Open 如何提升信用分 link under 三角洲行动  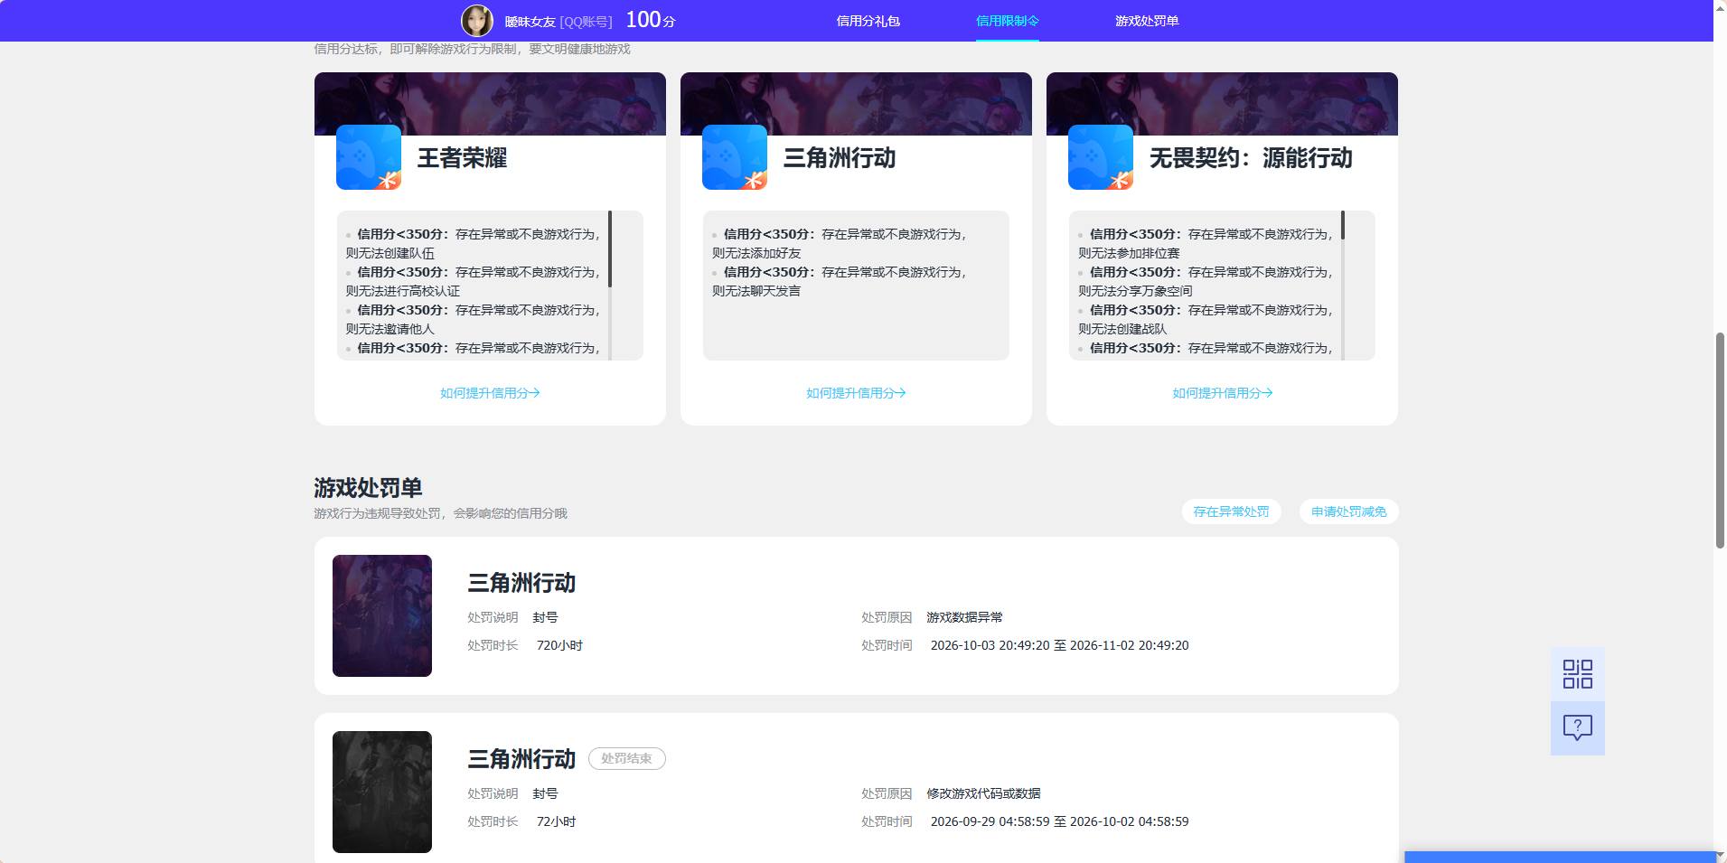[x=856, y=393]
